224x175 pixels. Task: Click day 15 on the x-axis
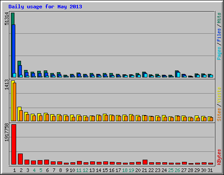pos(105,170)
